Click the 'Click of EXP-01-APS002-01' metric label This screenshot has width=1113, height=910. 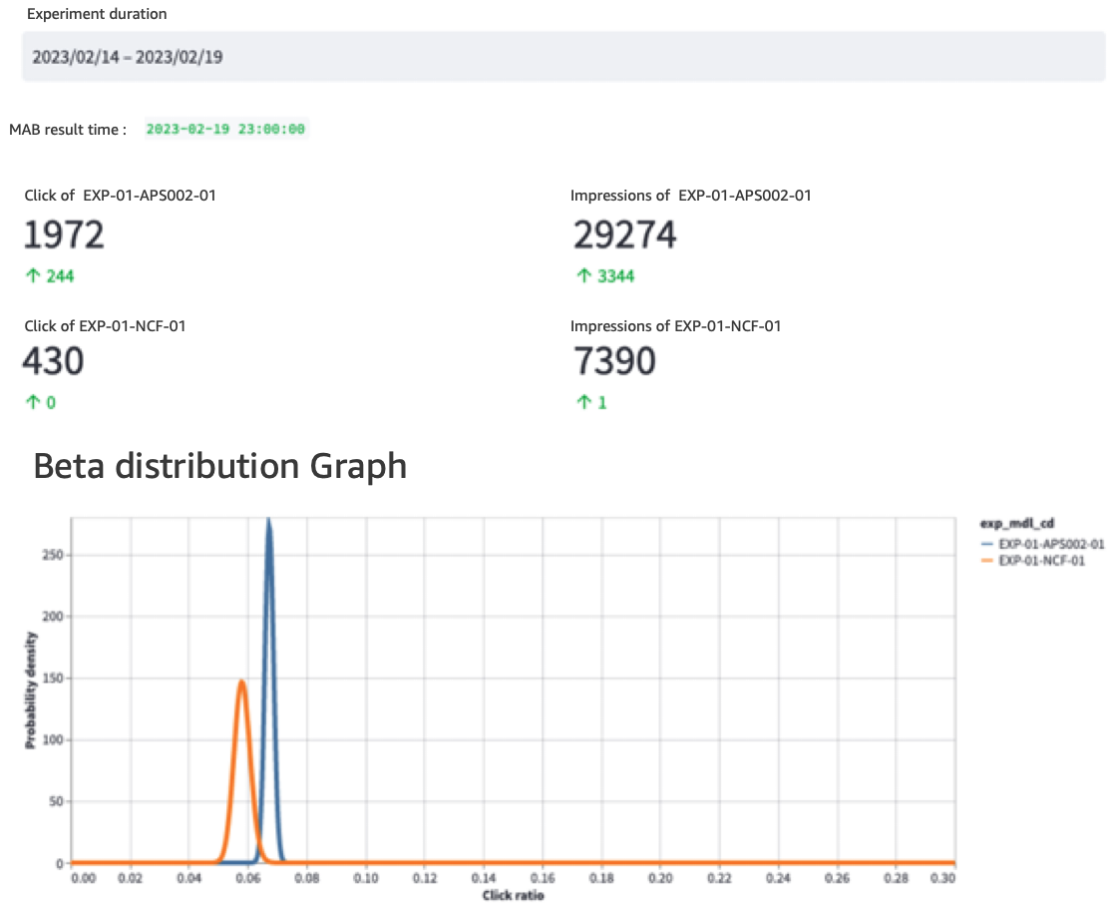pyautogui.click(x=120, y=196)
